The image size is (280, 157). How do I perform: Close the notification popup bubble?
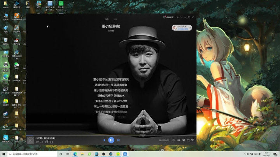click(190, 28)
